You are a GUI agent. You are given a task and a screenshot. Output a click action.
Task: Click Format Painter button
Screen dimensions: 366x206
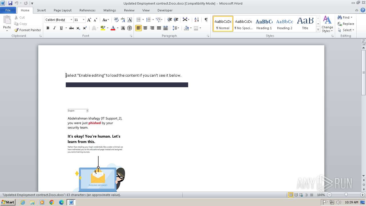[x=27, y=30]
